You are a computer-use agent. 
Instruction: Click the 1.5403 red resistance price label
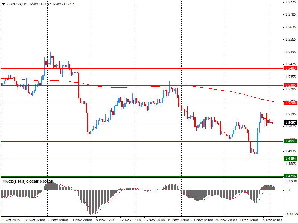click(x=290, y=68)
